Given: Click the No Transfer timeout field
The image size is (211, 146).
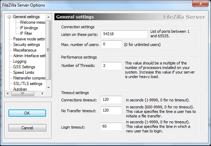Looking at the screenshot, I should coord(111,110).
